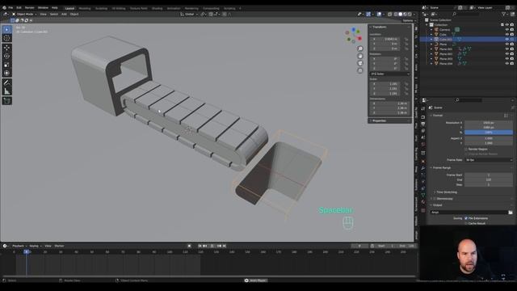The height and width of the screenshot is (291, 517).
Task: Open the Object Data green triangle tab
Action: (423, 196)
